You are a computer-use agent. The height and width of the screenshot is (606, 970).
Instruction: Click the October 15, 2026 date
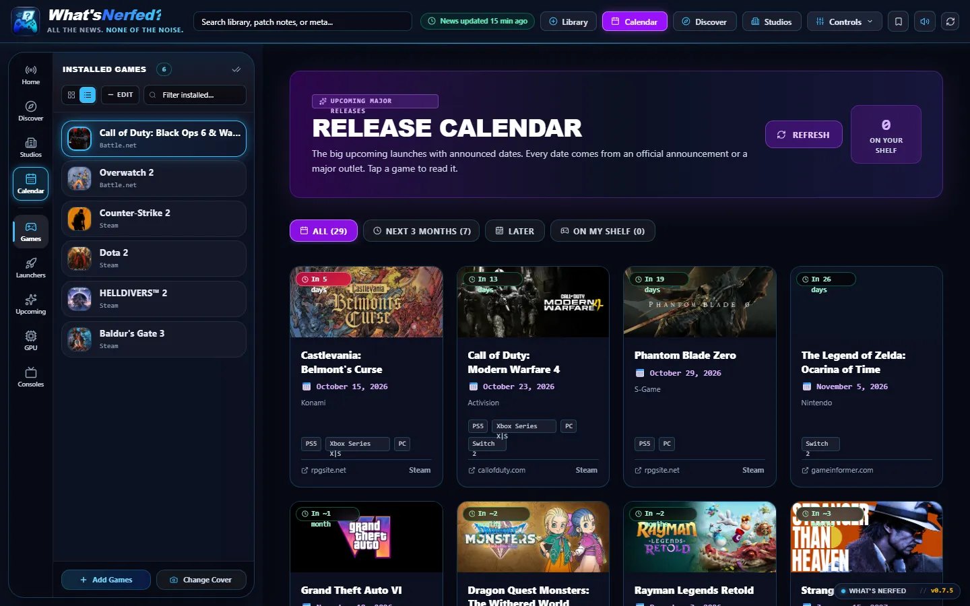click(352, 386)
